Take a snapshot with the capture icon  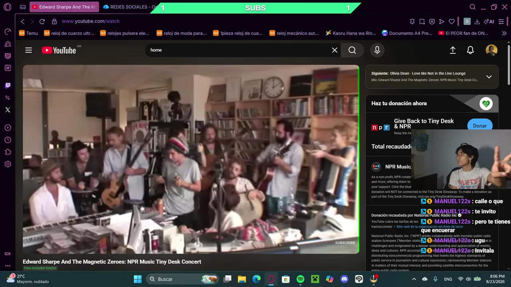422,22
